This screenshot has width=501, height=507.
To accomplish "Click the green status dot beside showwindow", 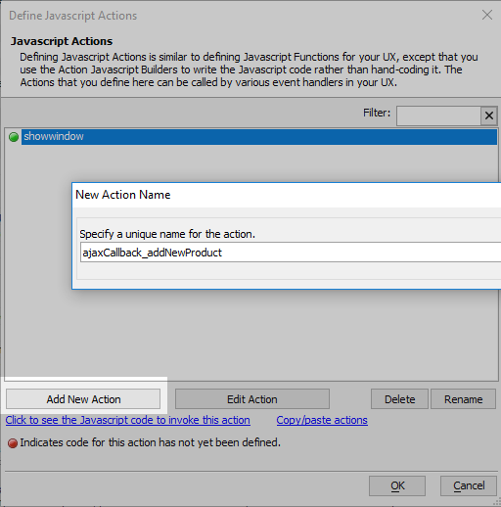I will pyautogui.click(x=14, y=137).
